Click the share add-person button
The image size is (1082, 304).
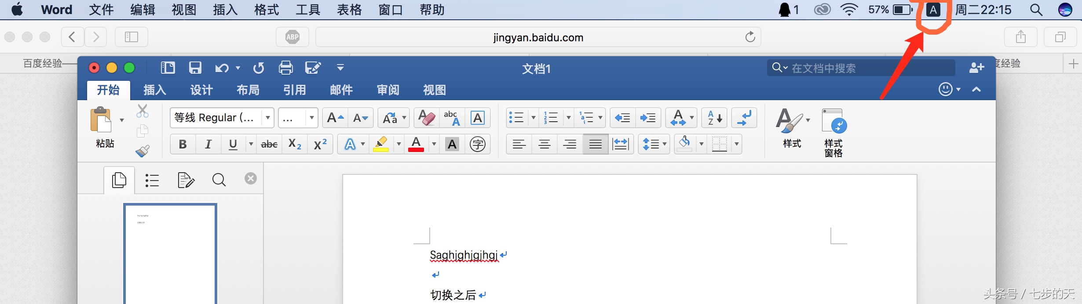click(976, 68)
